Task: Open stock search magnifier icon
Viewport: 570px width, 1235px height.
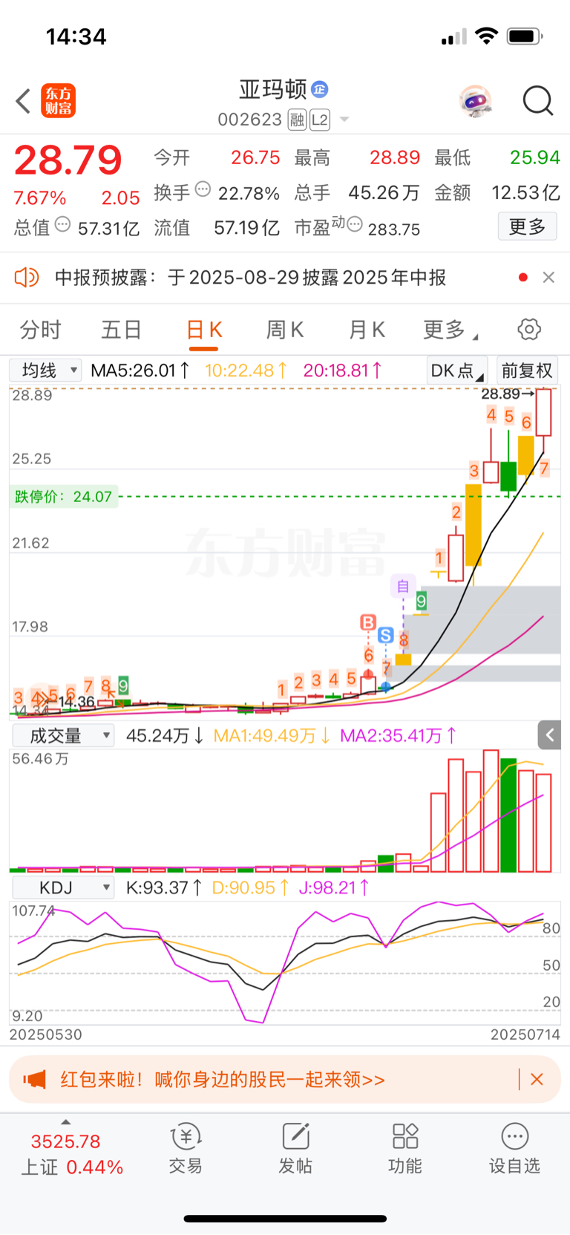Action: pyautogui.click(x=538, y=101)
